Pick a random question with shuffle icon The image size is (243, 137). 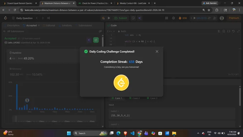(48, 18)
